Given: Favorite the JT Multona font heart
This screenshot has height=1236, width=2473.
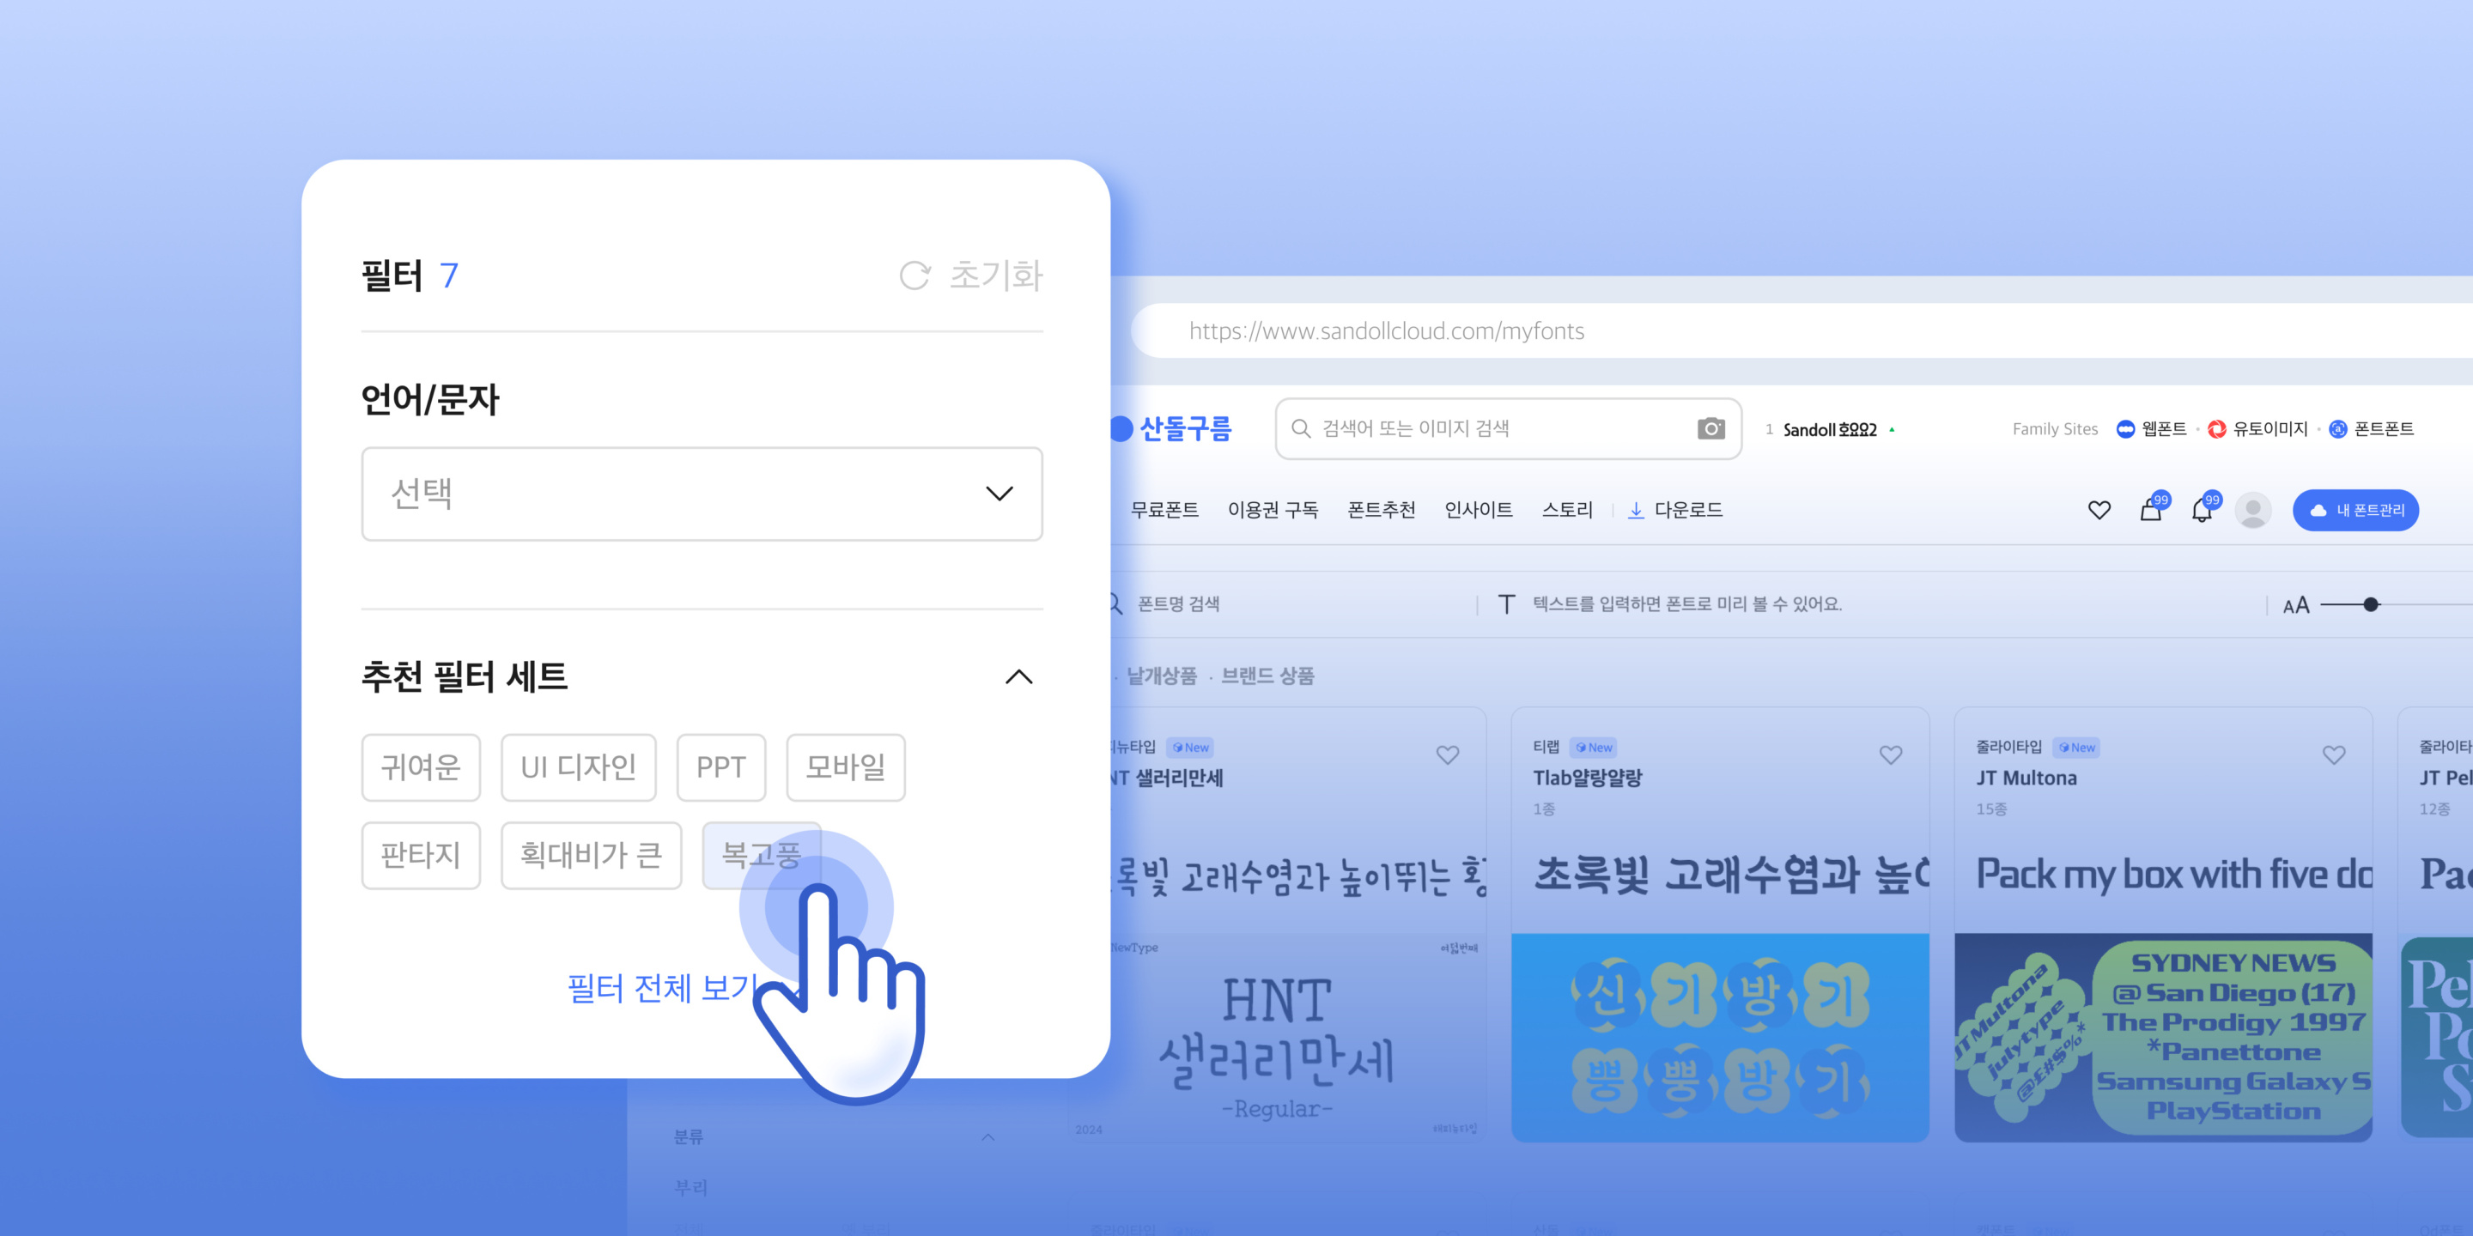Looking at the screenshot, I should click(2333, 755).
